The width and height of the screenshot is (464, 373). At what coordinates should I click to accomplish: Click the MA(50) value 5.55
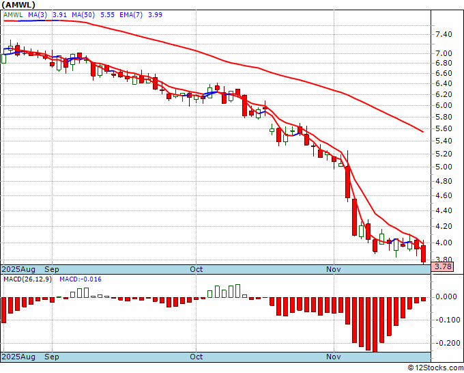pos(107,15)
